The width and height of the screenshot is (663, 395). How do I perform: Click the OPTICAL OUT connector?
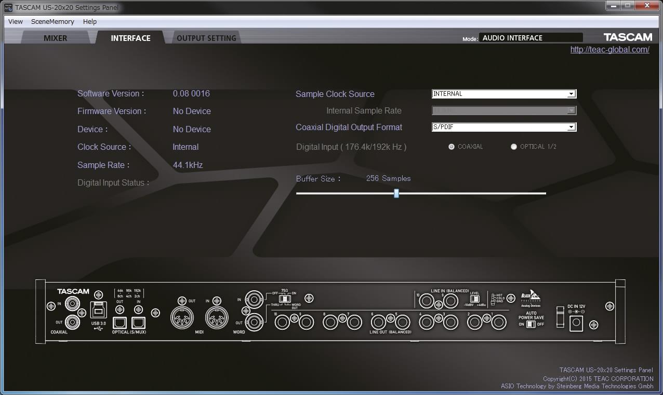120,323
